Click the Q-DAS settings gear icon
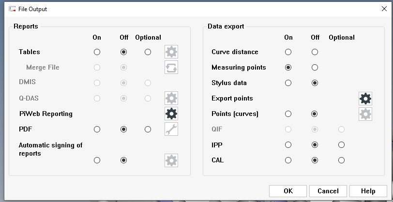Image resolution: width=393 pixels, height=202 pixels. coord(171,98)
